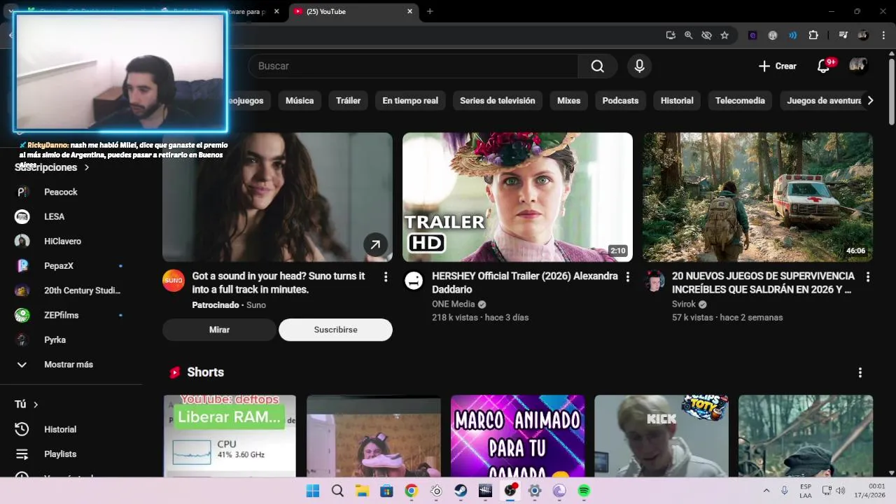Open options for the HERSHEY trailer video
Viewport: 896px width, 504px height.
[x=627, y=277]
